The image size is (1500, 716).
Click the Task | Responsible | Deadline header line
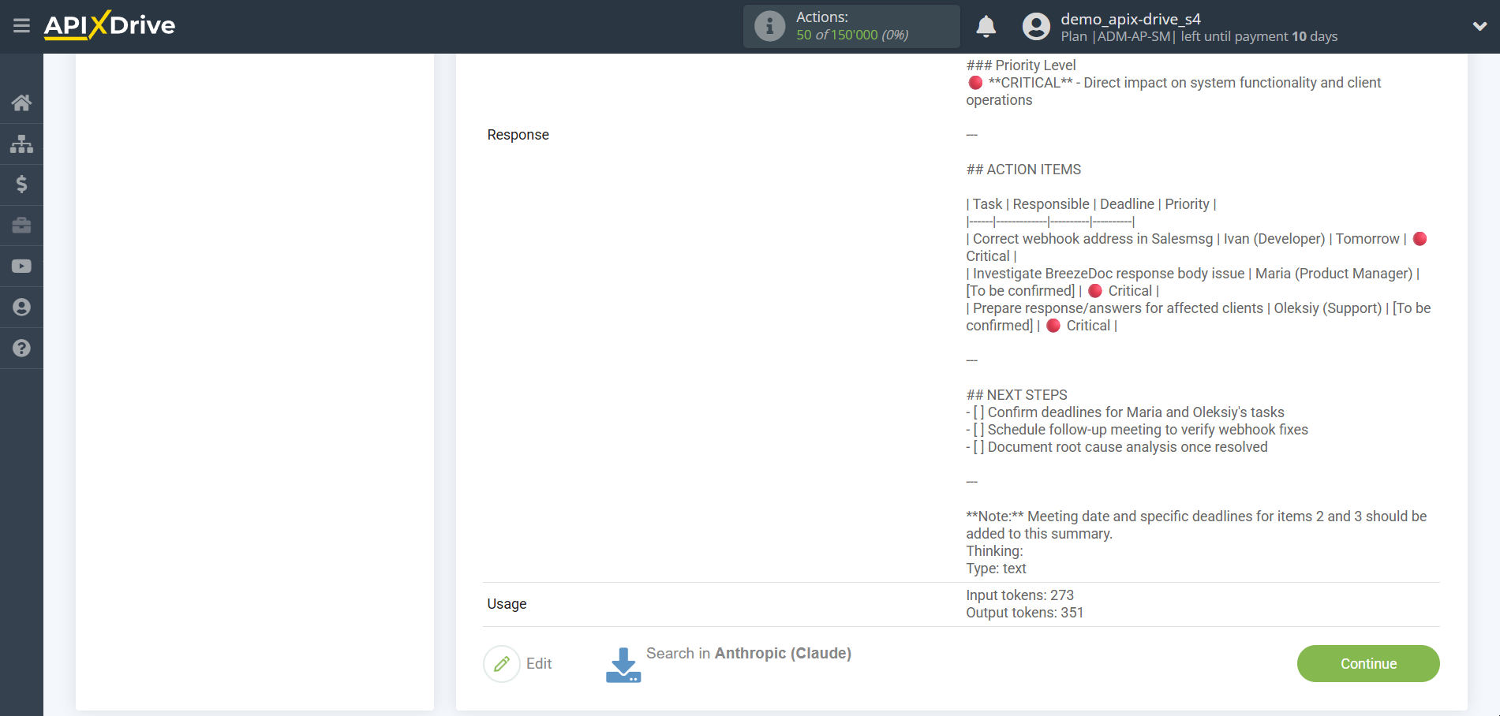click(x=1091, y=204)
